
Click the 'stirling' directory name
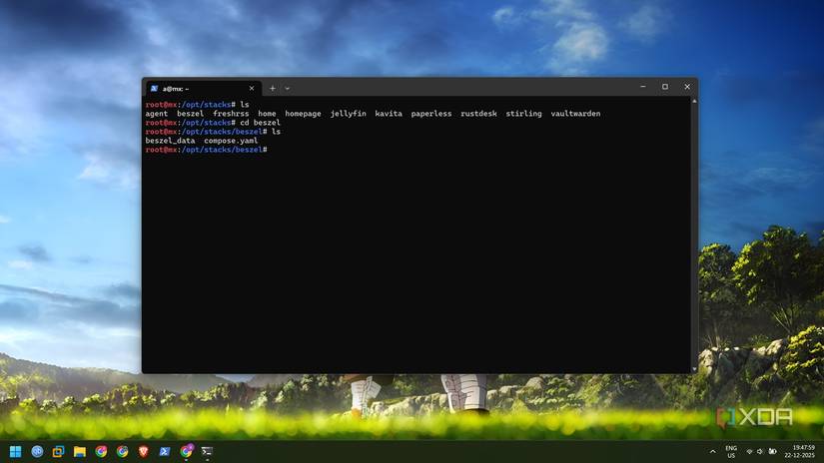524,114
